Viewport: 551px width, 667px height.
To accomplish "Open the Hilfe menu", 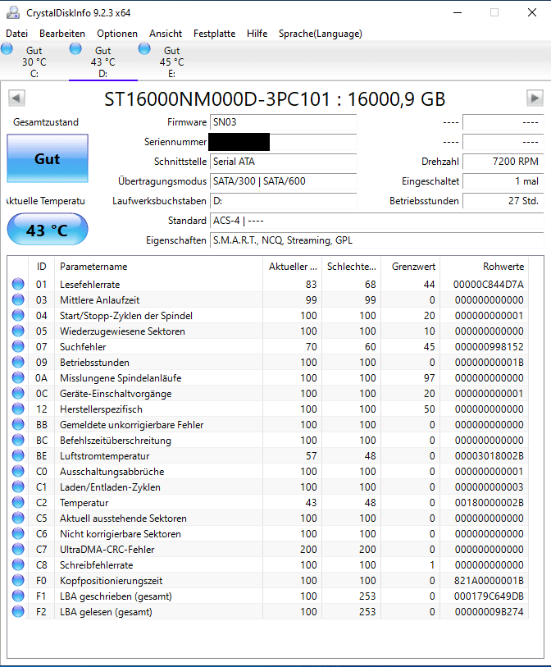I will (257, 34).
